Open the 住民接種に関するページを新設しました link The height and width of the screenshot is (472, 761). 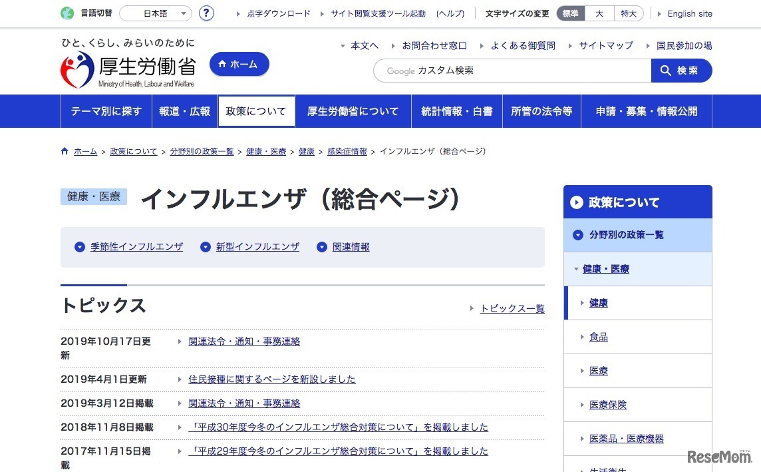click(x=270, y=379)
